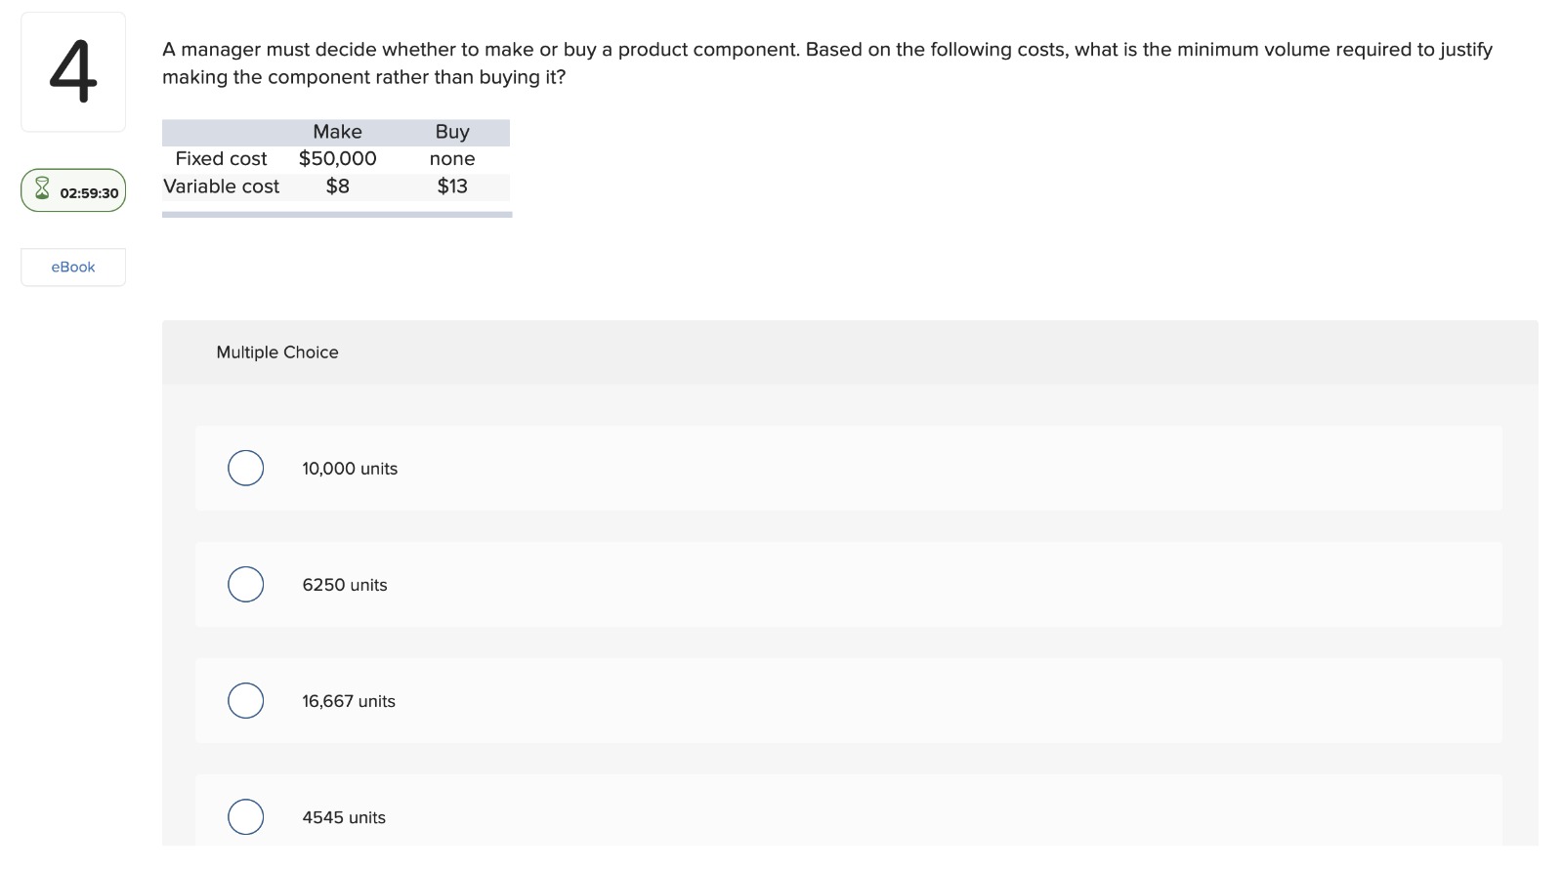The image size is (1563, 869).
Task: Click the question prompt text
Action: (x=826, y=62)
